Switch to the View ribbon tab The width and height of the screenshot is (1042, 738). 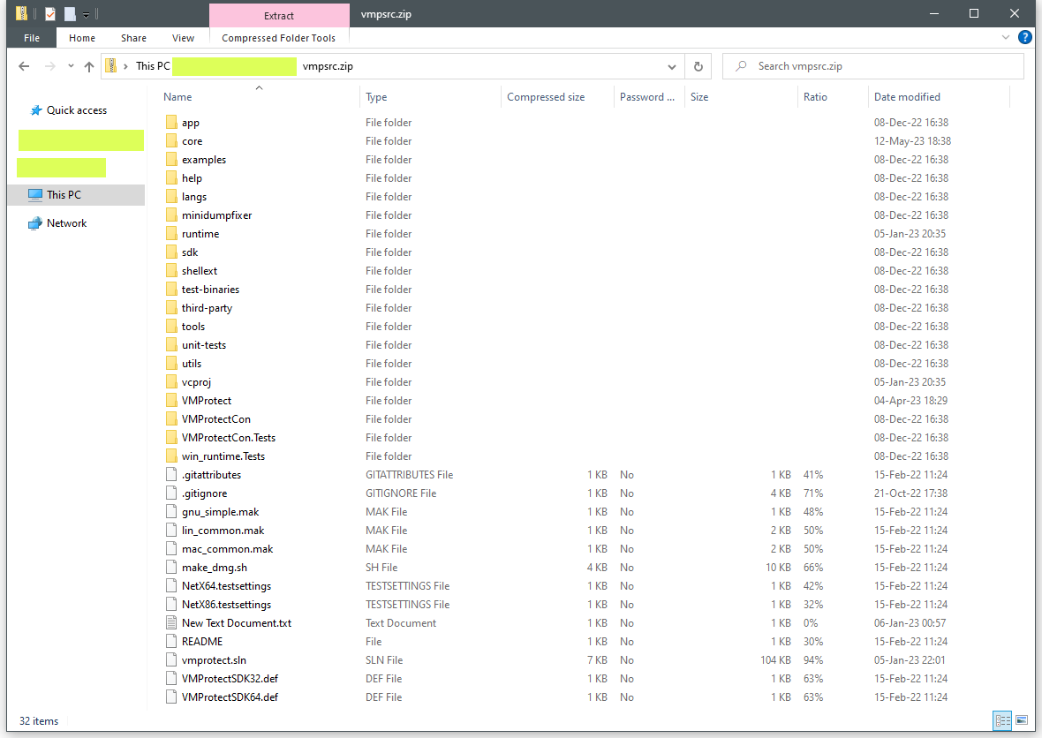coord(183,38)
